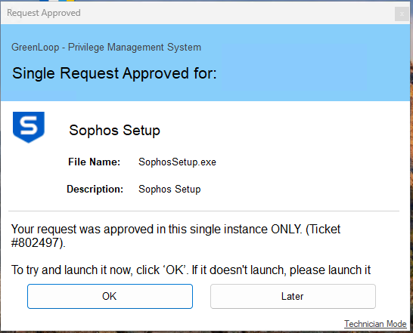Viewport: 413px width, 333px height.
Task: Open the Technician Mode link
Action: [x=375, y=324]
